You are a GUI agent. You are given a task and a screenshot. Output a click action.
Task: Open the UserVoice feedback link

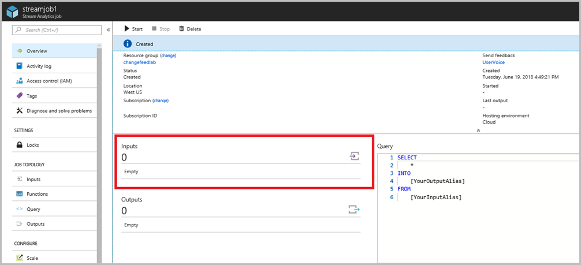pyautogui.click(x=494, y=62)
